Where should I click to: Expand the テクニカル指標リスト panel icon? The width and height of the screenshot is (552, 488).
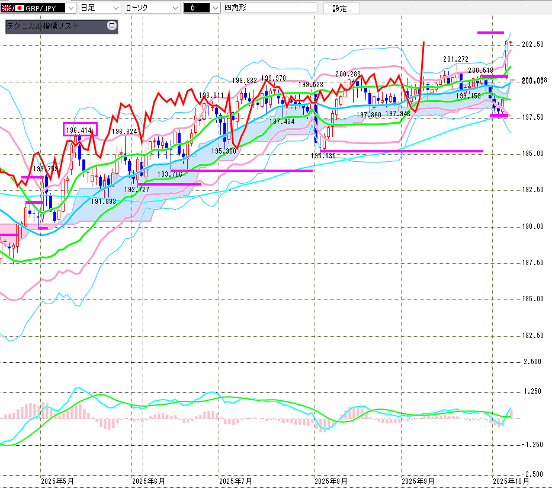[111, 26]
